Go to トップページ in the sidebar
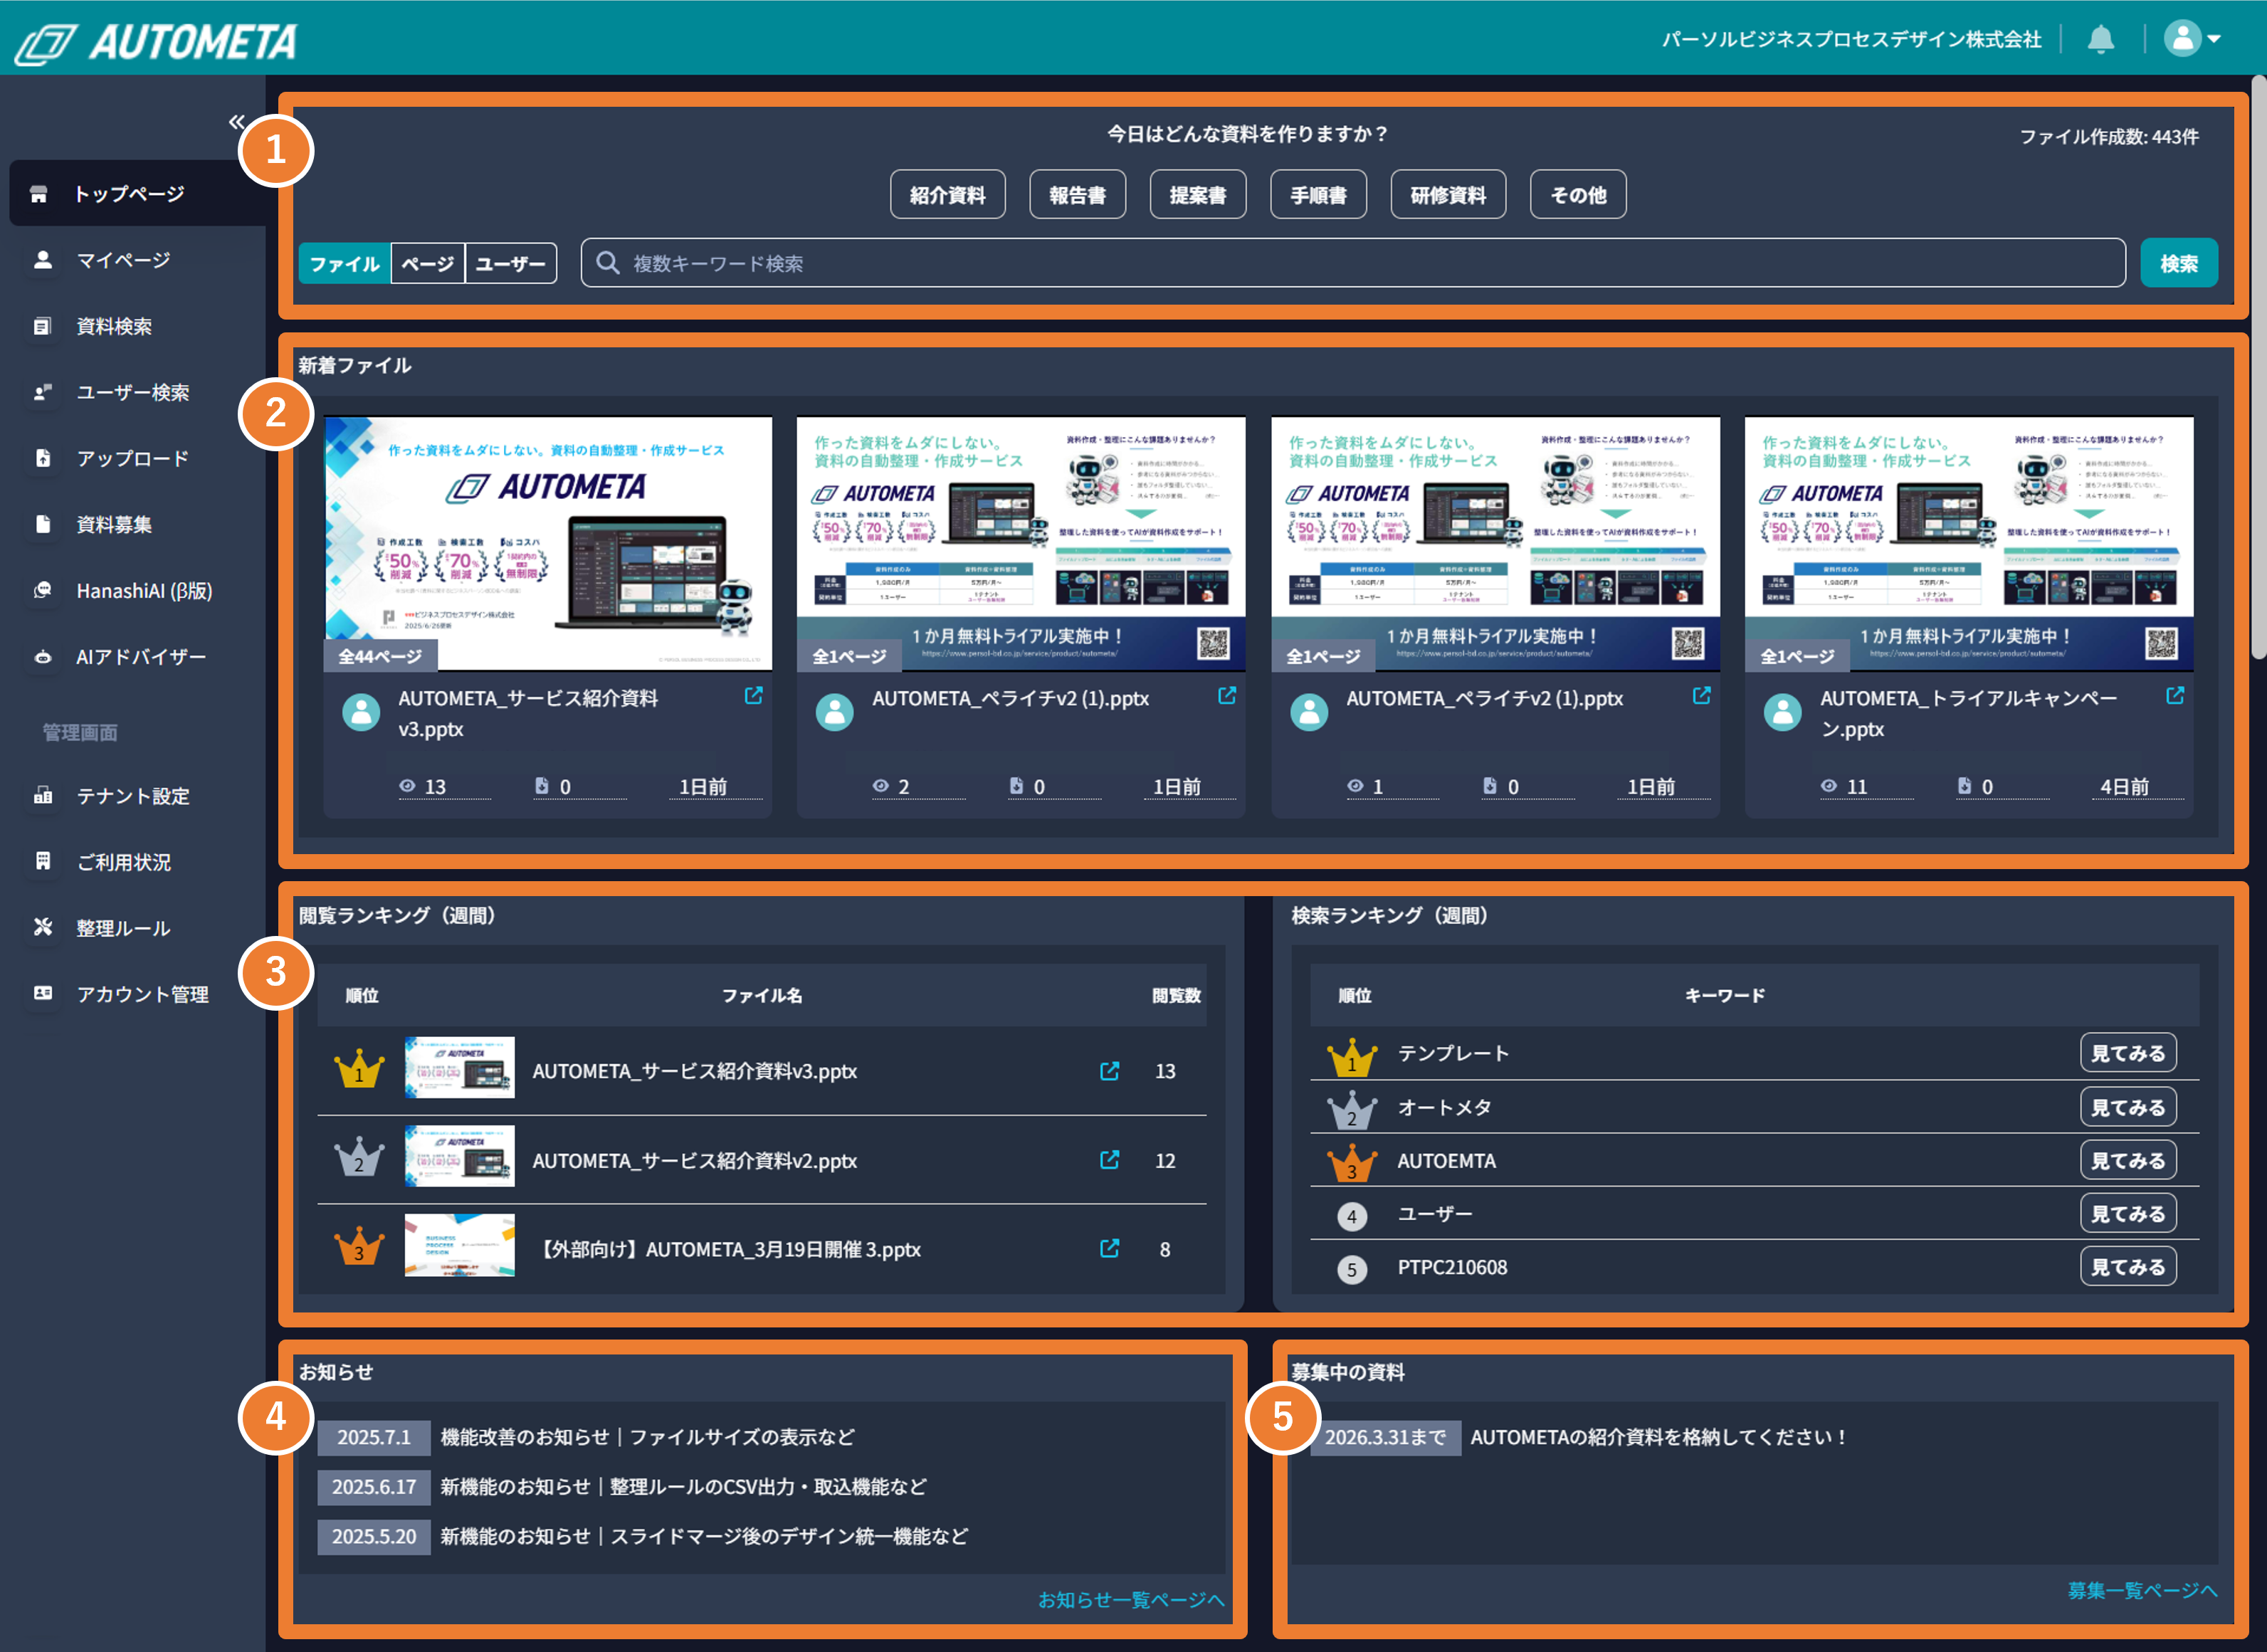 click(138, 193)
